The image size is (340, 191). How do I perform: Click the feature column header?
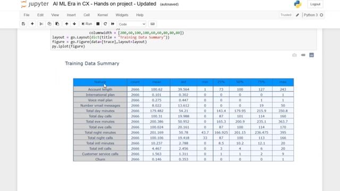(100, 82)
